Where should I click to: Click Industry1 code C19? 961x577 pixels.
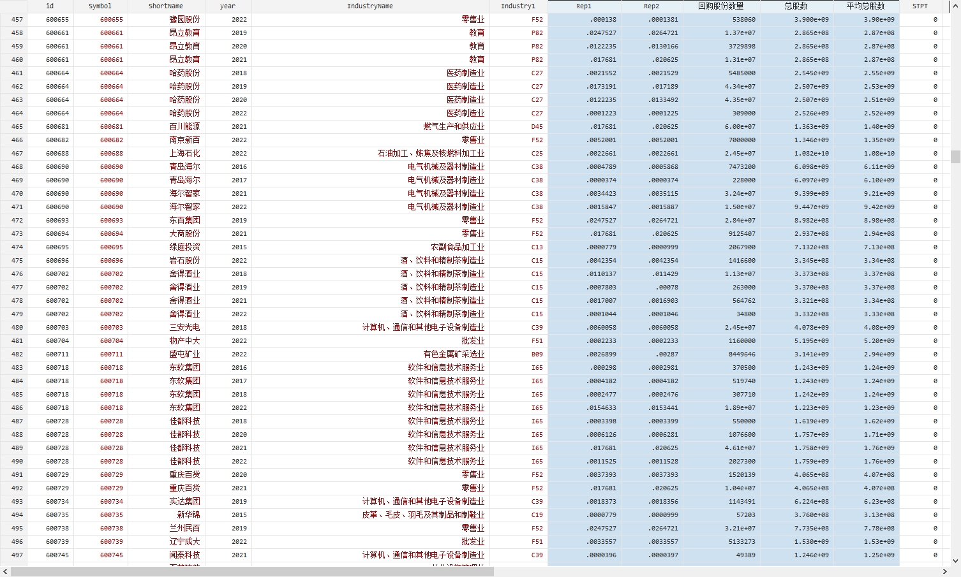[537, 515]
